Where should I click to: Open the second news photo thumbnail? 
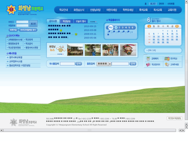click(x=93, y=50)
